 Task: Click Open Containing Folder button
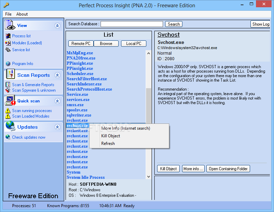(x=228, y=169)
